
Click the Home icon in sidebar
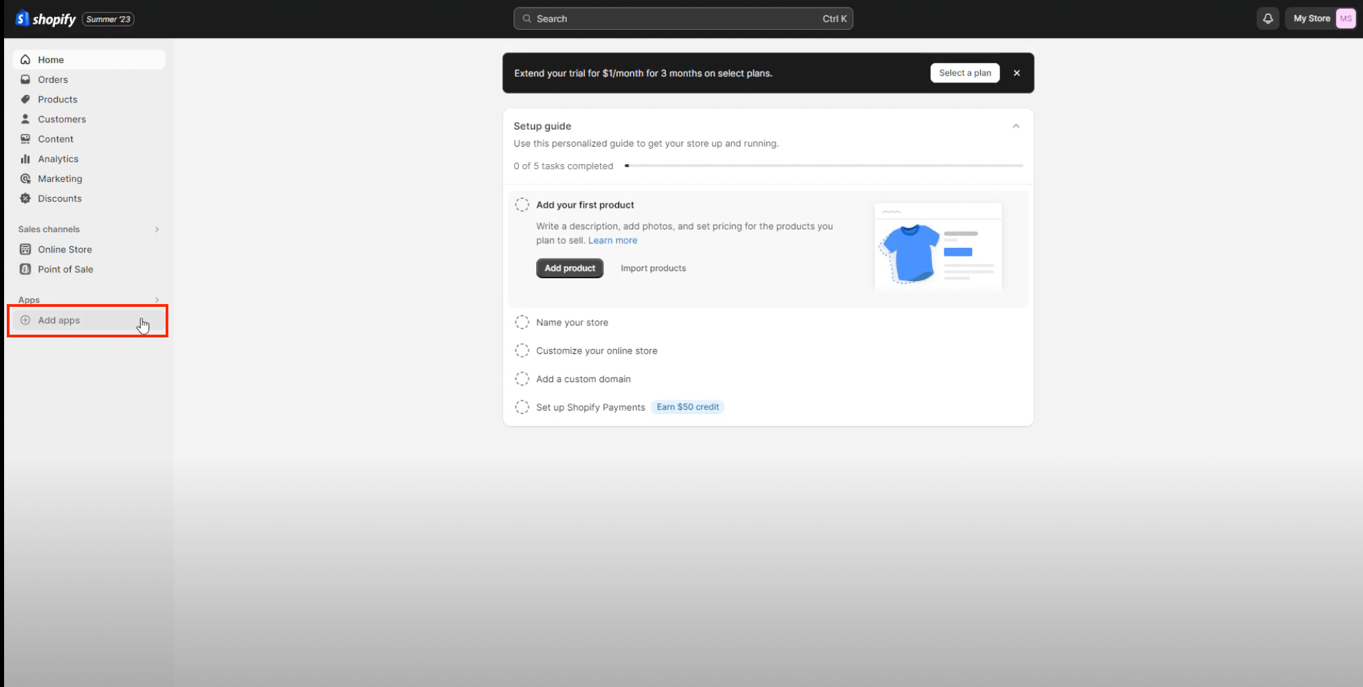[x=25, y=60]
